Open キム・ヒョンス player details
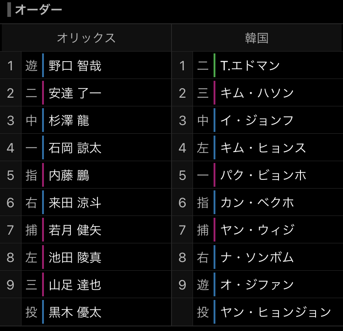Screen dimensions: 343x331 tap(263, 148)
